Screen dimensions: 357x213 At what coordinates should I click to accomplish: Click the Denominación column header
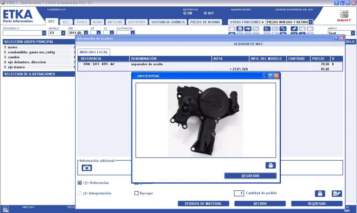click(170, 59)
